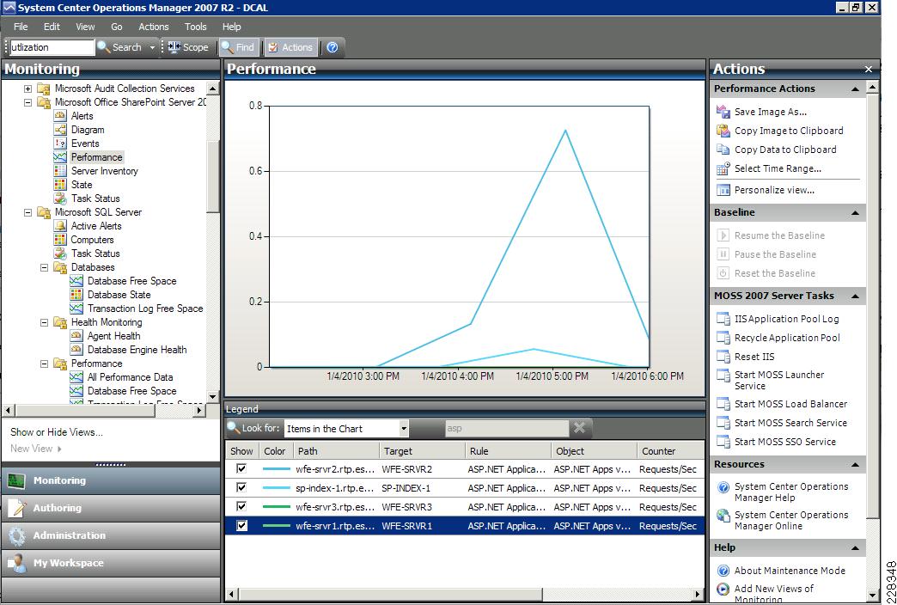Click the Monitoring workspace icon
897x605 pixels.
[x=16, y=480]
